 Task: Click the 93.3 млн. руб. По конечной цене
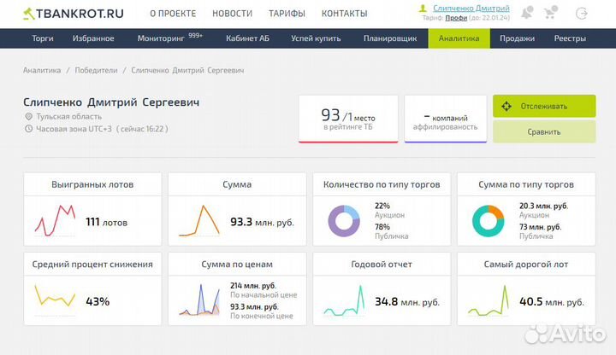point(262,311)
